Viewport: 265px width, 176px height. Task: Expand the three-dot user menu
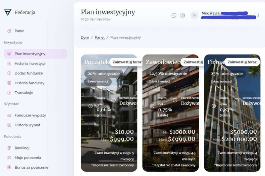258,15
